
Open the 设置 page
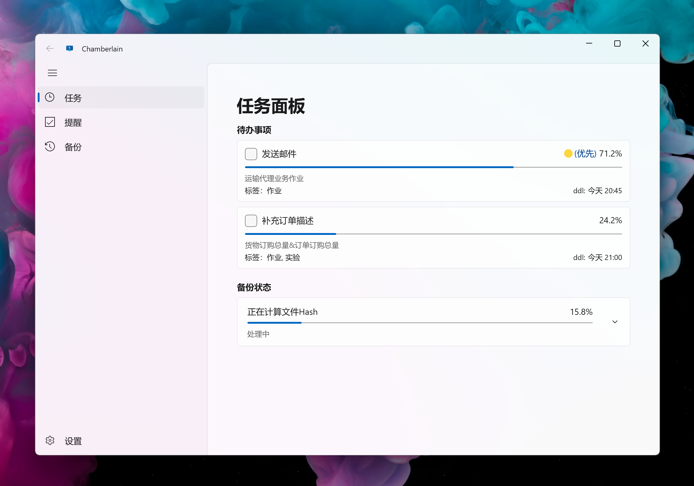click(73, 441)
